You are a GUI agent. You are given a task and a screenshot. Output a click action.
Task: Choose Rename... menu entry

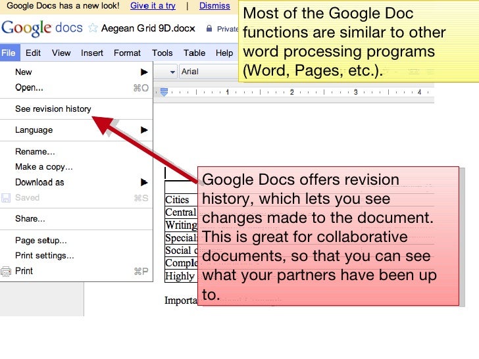coord(76,152)
